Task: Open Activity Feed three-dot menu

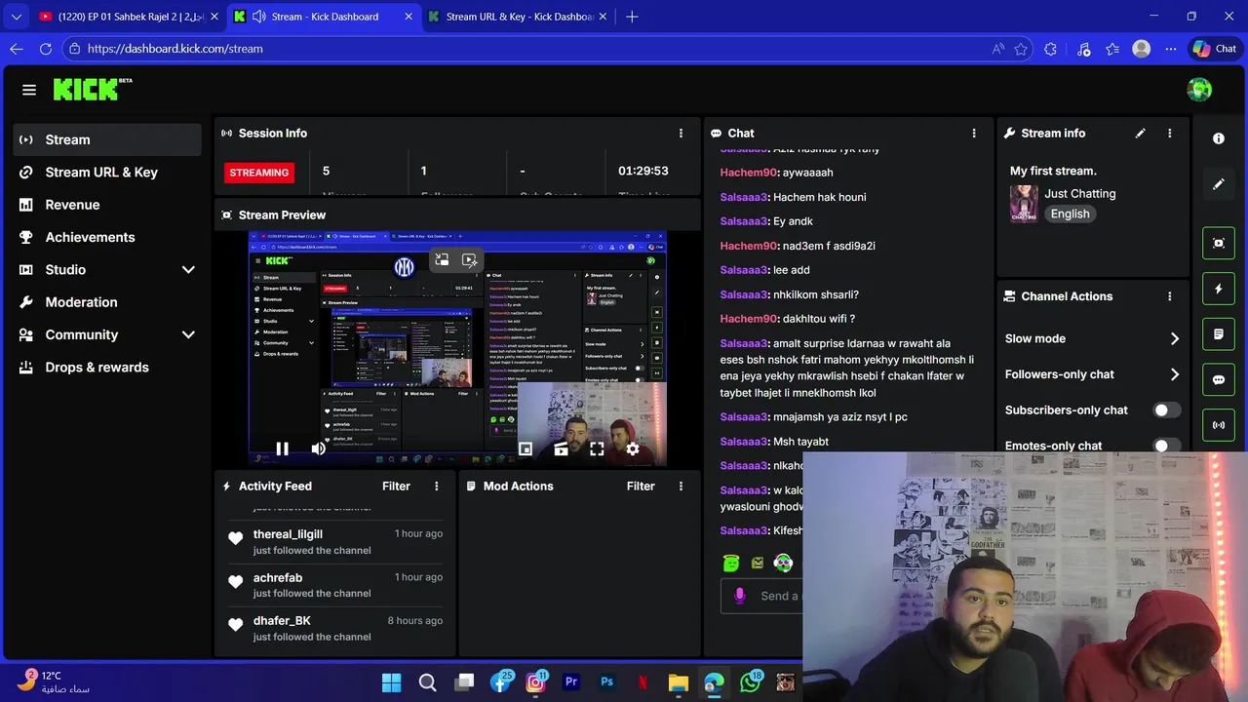Action: pos(437,486)
